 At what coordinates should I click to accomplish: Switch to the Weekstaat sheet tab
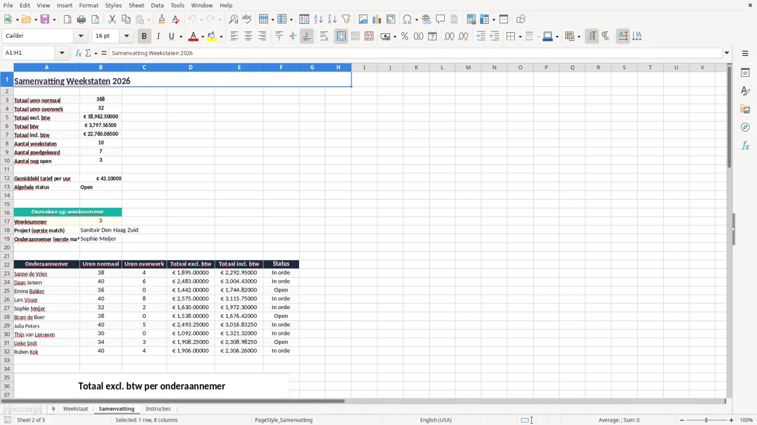pyautogui.click(x=76, y=409)
